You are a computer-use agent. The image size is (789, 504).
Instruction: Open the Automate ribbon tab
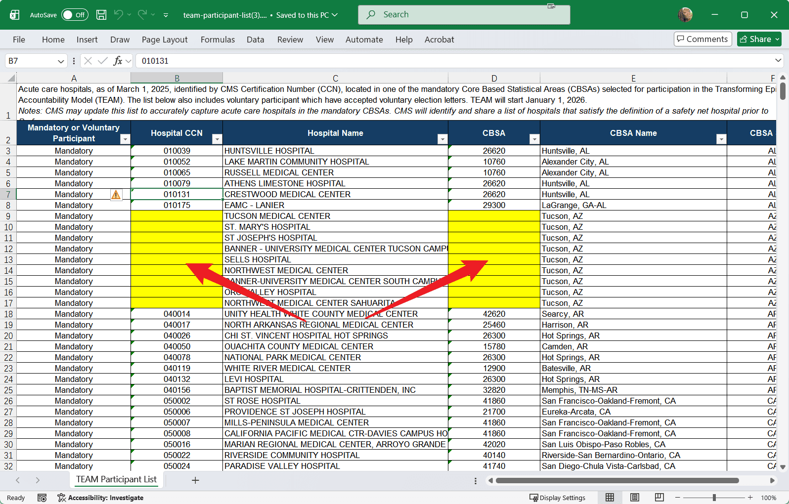[364, 40]
